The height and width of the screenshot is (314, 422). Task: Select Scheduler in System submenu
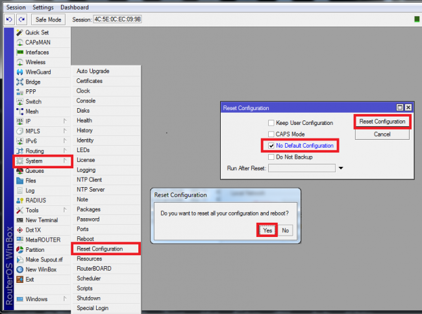tap(106, 278)
